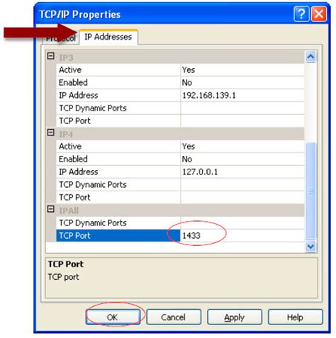Click empty IP4 TCP Dynamic Ports value field

click(242, 185)
